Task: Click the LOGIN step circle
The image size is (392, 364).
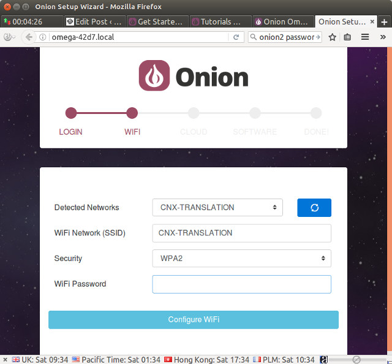Action: click(x=71, y=113)
